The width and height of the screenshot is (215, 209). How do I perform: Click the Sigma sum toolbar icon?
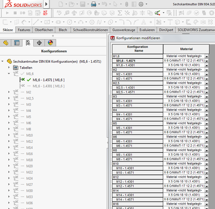point(120,13)
